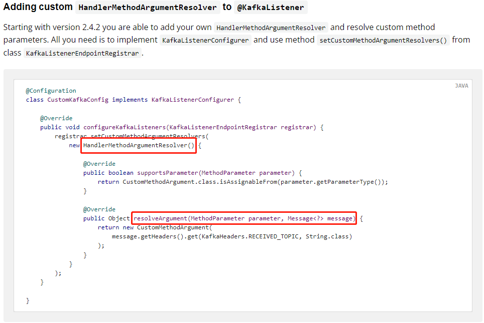Select the CustomKafkaConfig class name in the code
This screenshot has width=484, height=323.
(78, 100)
